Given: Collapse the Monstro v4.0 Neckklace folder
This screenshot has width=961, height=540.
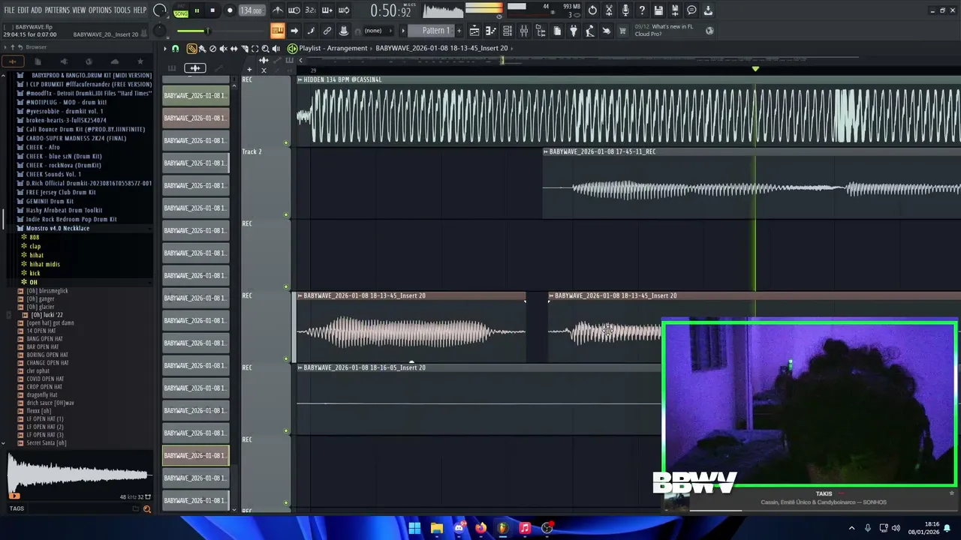Looking at the screenshot, I should pyautogui.click(x=57, y=228).
